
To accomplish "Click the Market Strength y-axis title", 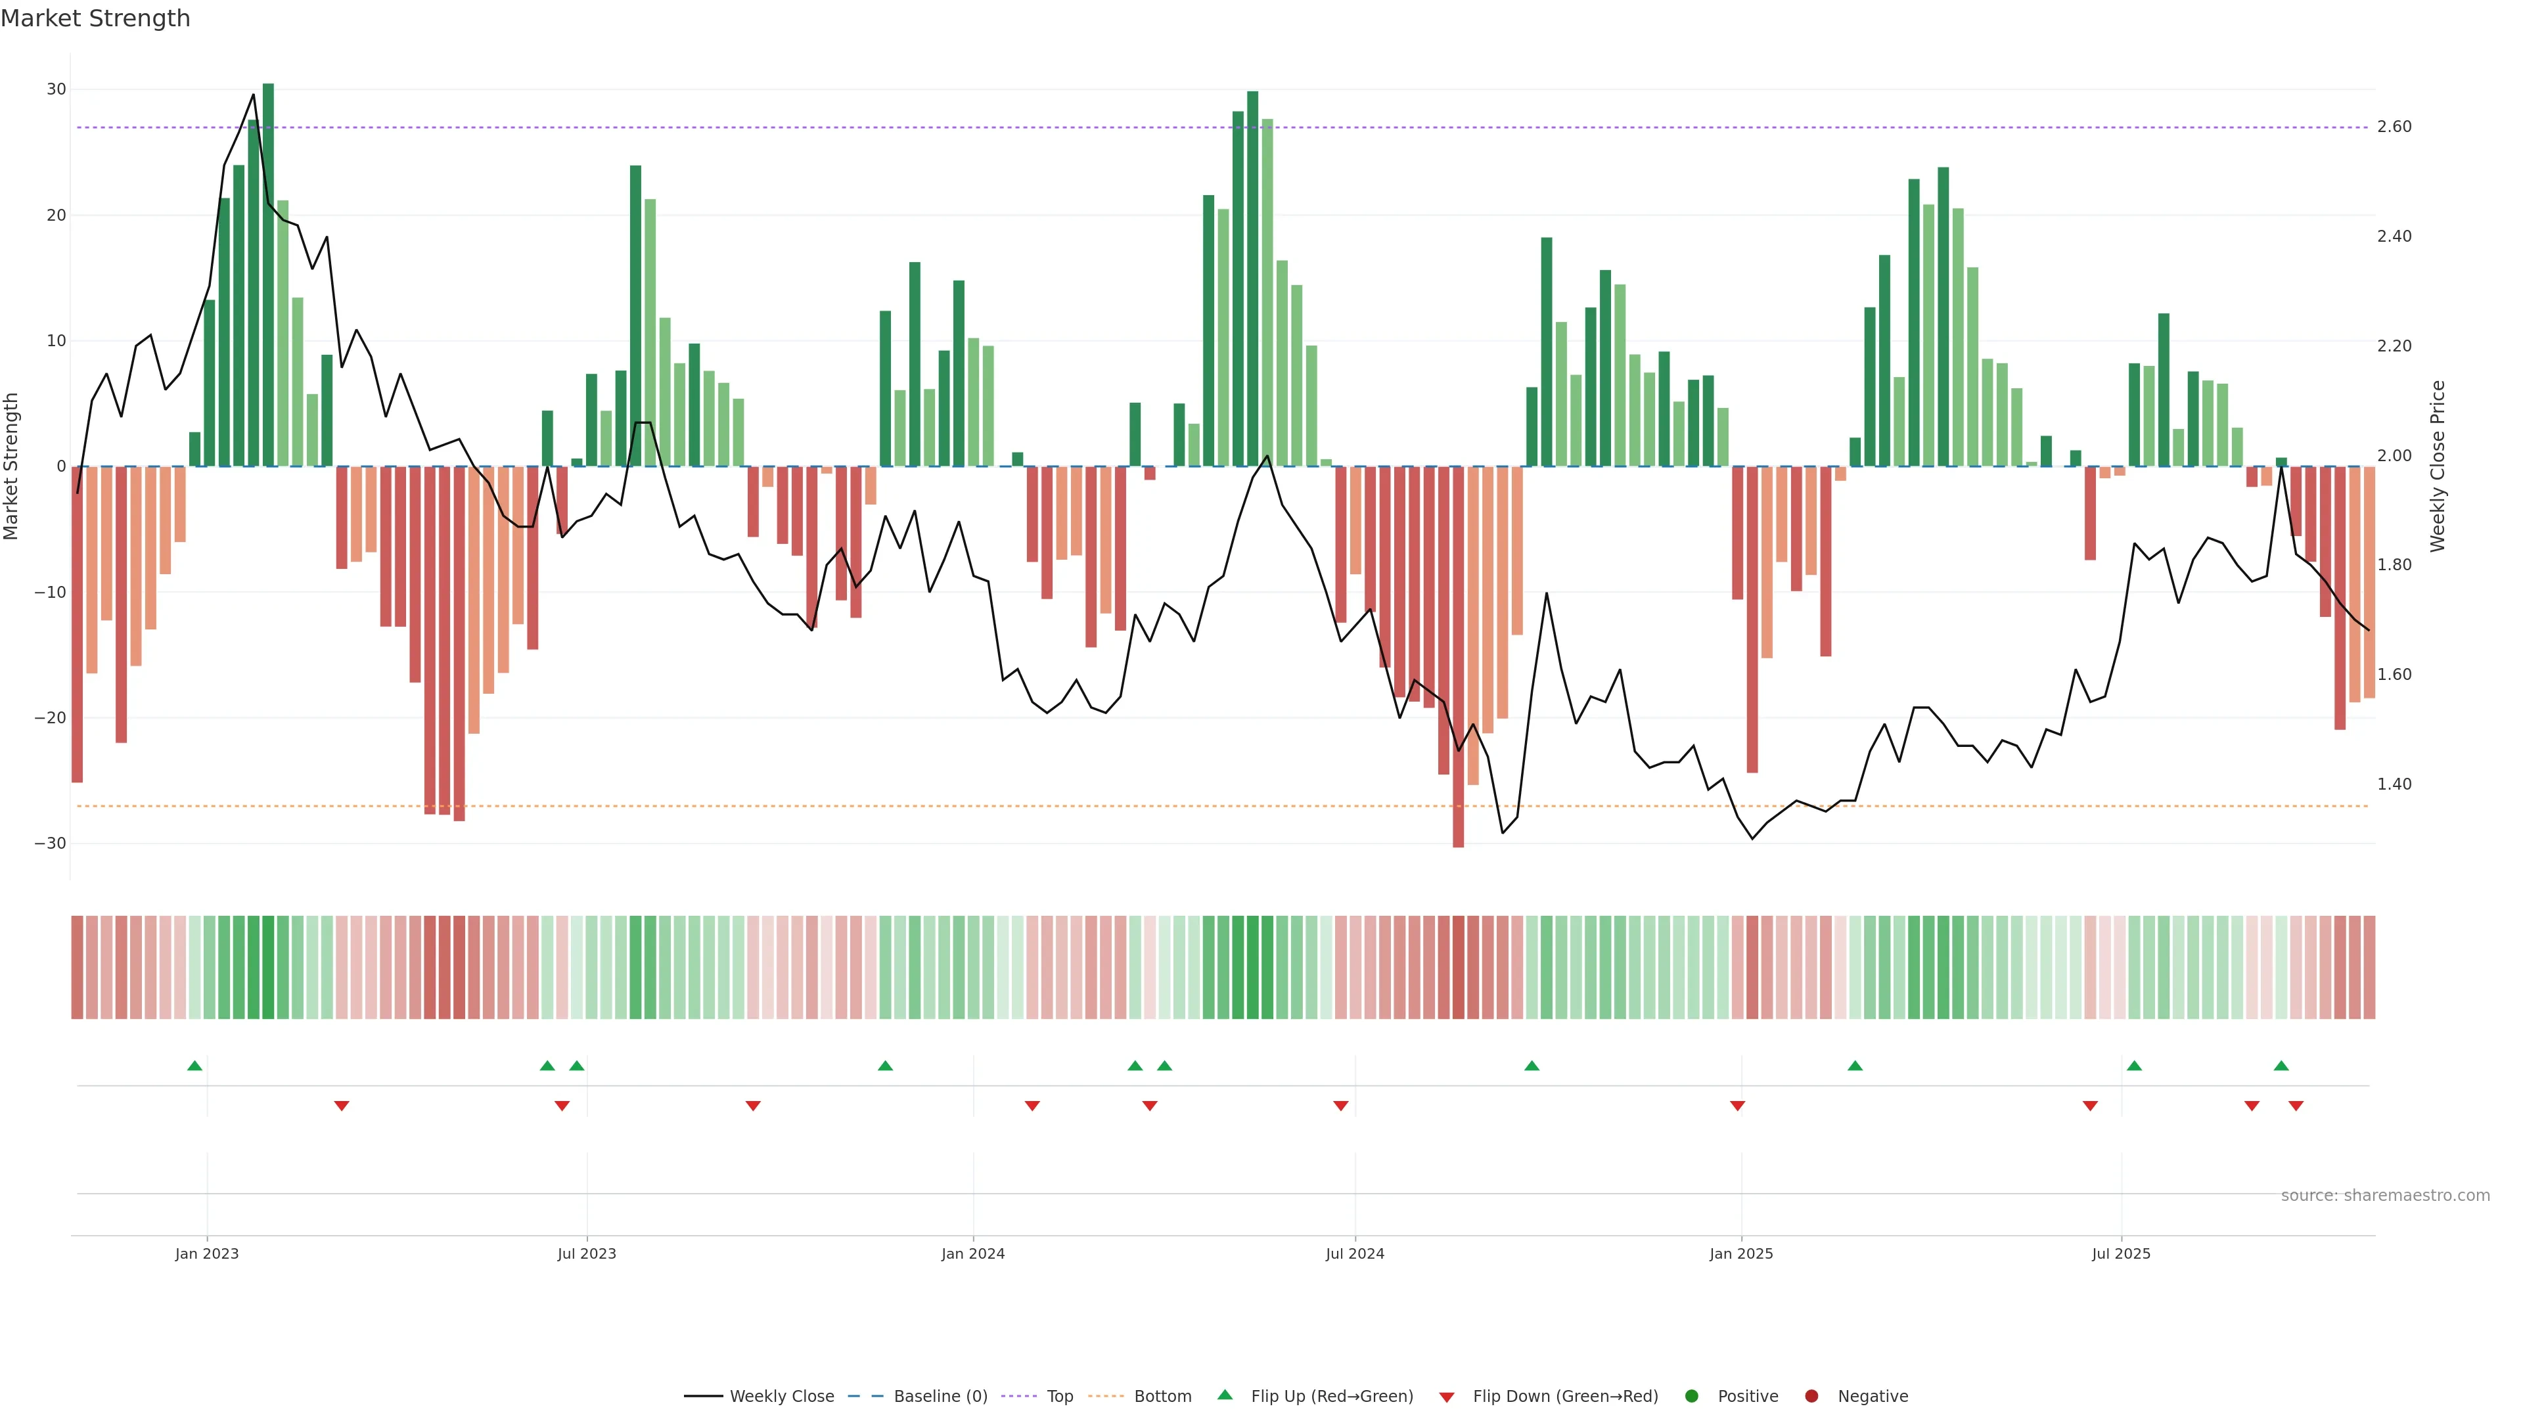I will [12, 466].
